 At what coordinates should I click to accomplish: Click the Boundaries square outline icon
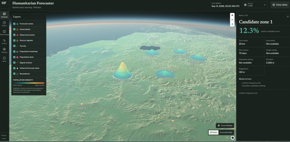(17, 74)
